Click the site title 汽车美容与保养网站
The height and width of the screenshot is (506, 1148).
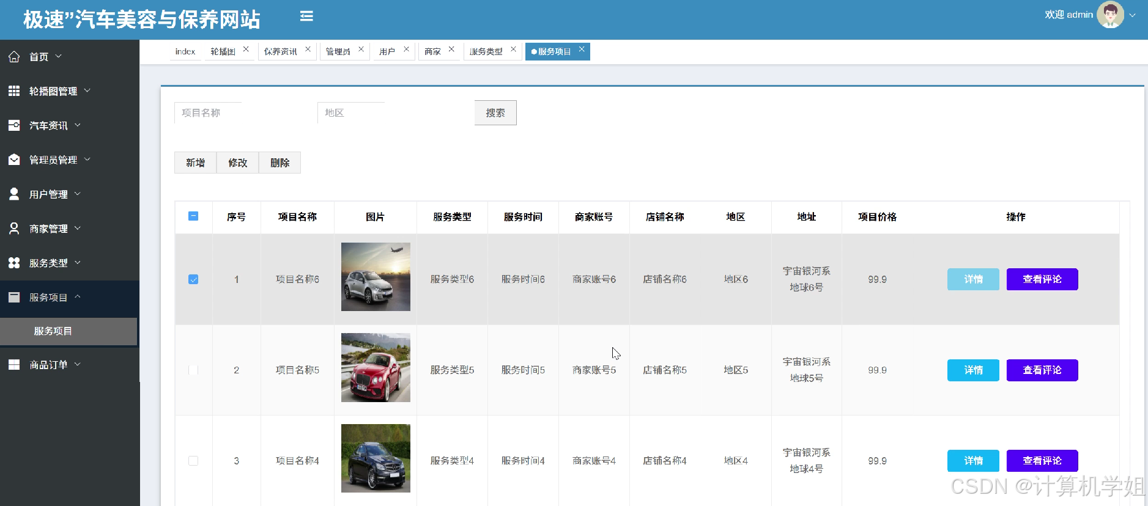click(x=142, y=20)
